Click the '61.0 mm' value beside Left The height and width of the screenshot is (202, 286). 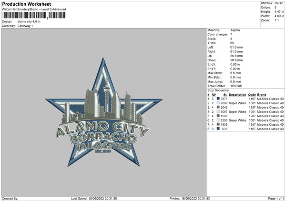coord(236,47)
